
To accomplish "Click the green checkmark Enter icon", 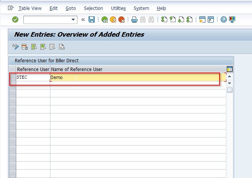I will coord(15,19).
